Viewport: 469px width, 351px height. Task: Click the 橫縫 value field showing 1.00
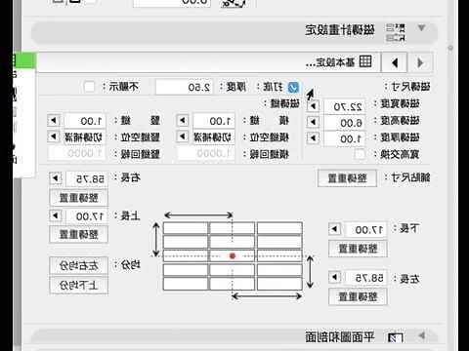tap(214, 121)
